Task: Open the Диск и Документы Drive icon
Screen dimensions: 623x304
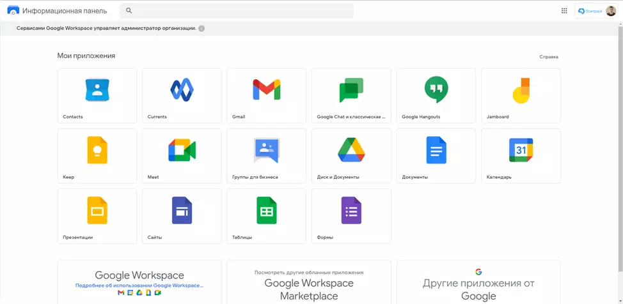Action: [351, 150]
